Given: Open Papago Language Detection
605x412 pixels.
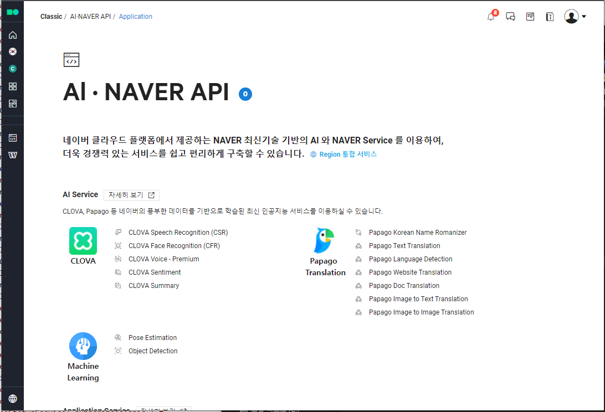Looking at the screenshot, I should [410, 259].
